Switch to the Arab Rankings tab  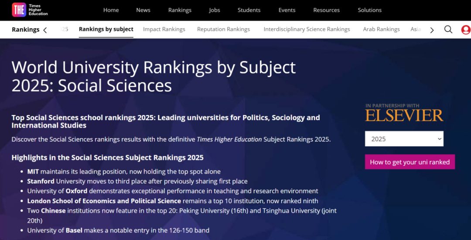point(381,29)
